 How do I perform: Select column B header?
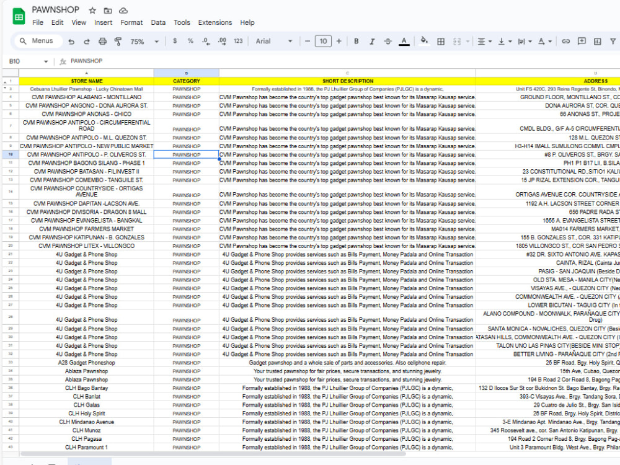186,73
